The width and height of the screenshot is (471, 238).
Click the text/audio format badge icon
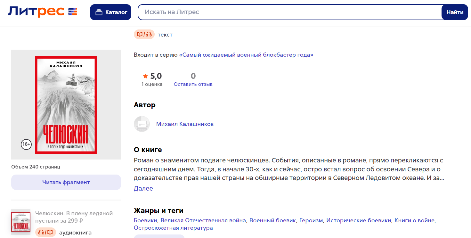click(x=144, y=35)
